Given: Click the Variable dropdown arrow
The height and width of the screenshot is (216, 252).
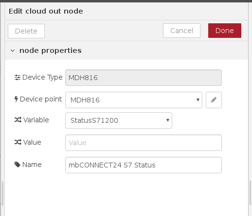Looking at the screenshot, I should click(x=168, y=120).
